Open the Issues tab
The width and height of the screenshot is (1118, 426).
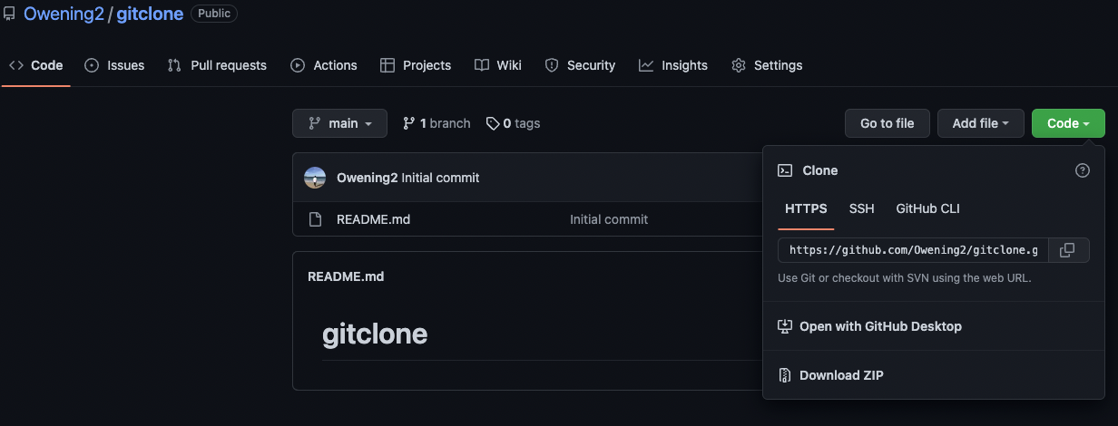pos(114,65)
